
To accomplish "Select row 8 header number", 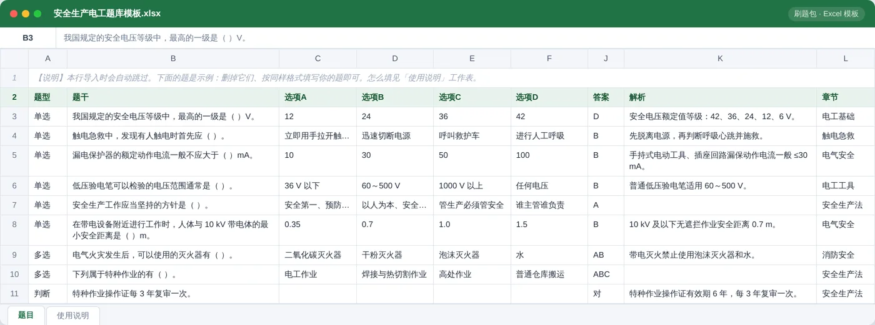I will (14, 230).
